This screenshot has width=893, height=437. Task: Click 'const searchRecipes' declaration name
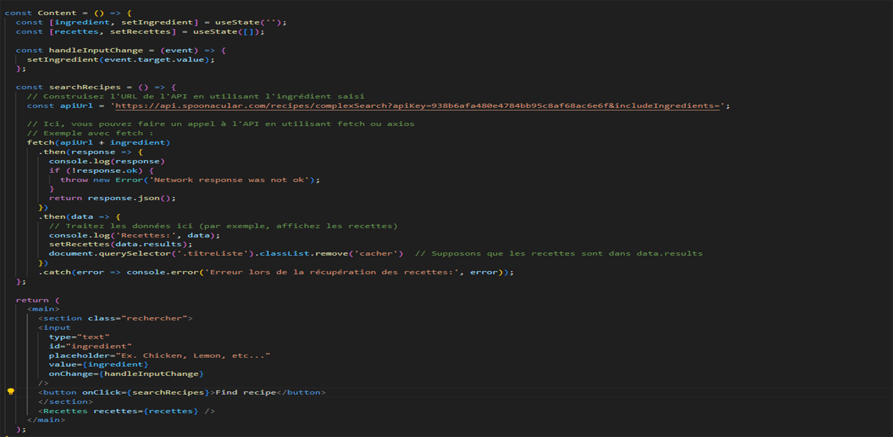pos(85,87)
